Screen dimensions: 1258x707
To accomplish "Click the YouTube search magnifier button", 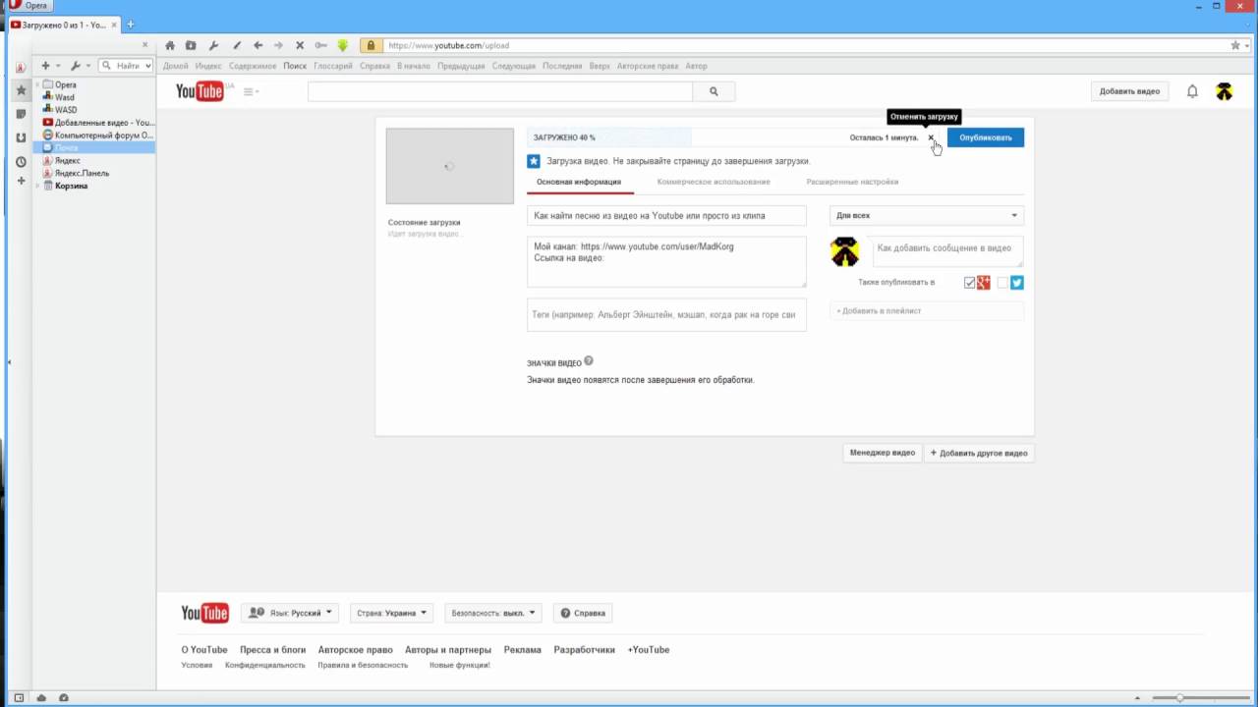I will (714, 91).
